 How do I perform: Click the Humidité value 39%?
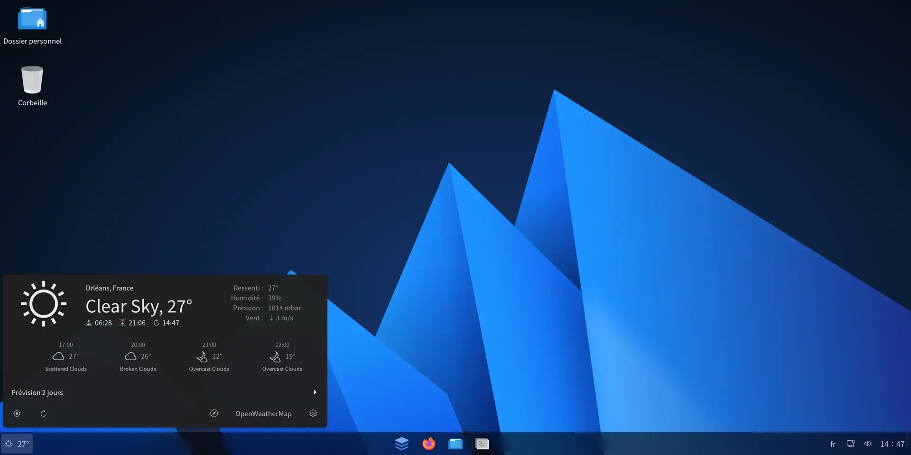tap(275, 298)
